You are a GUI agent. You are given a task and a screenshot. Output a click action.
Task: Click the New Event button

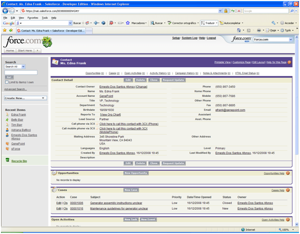click(x=148, y=219)
